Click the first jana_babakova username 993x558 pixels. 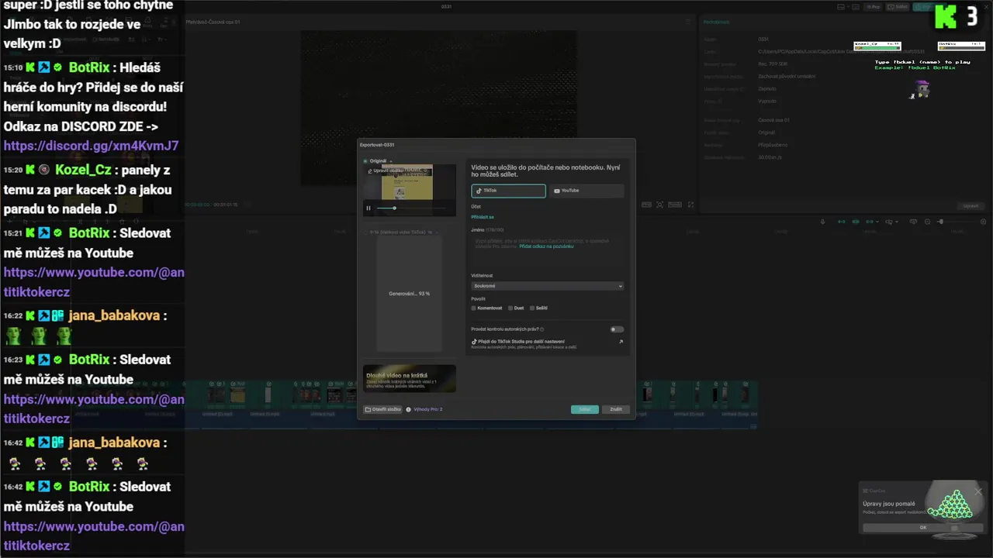point(114,315)
